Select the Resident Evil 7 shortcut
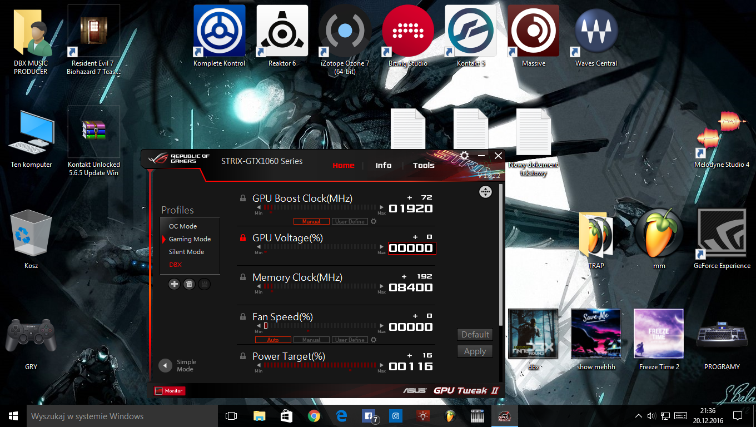This screenshot has width=756, height=427. (x=94, y=40)
